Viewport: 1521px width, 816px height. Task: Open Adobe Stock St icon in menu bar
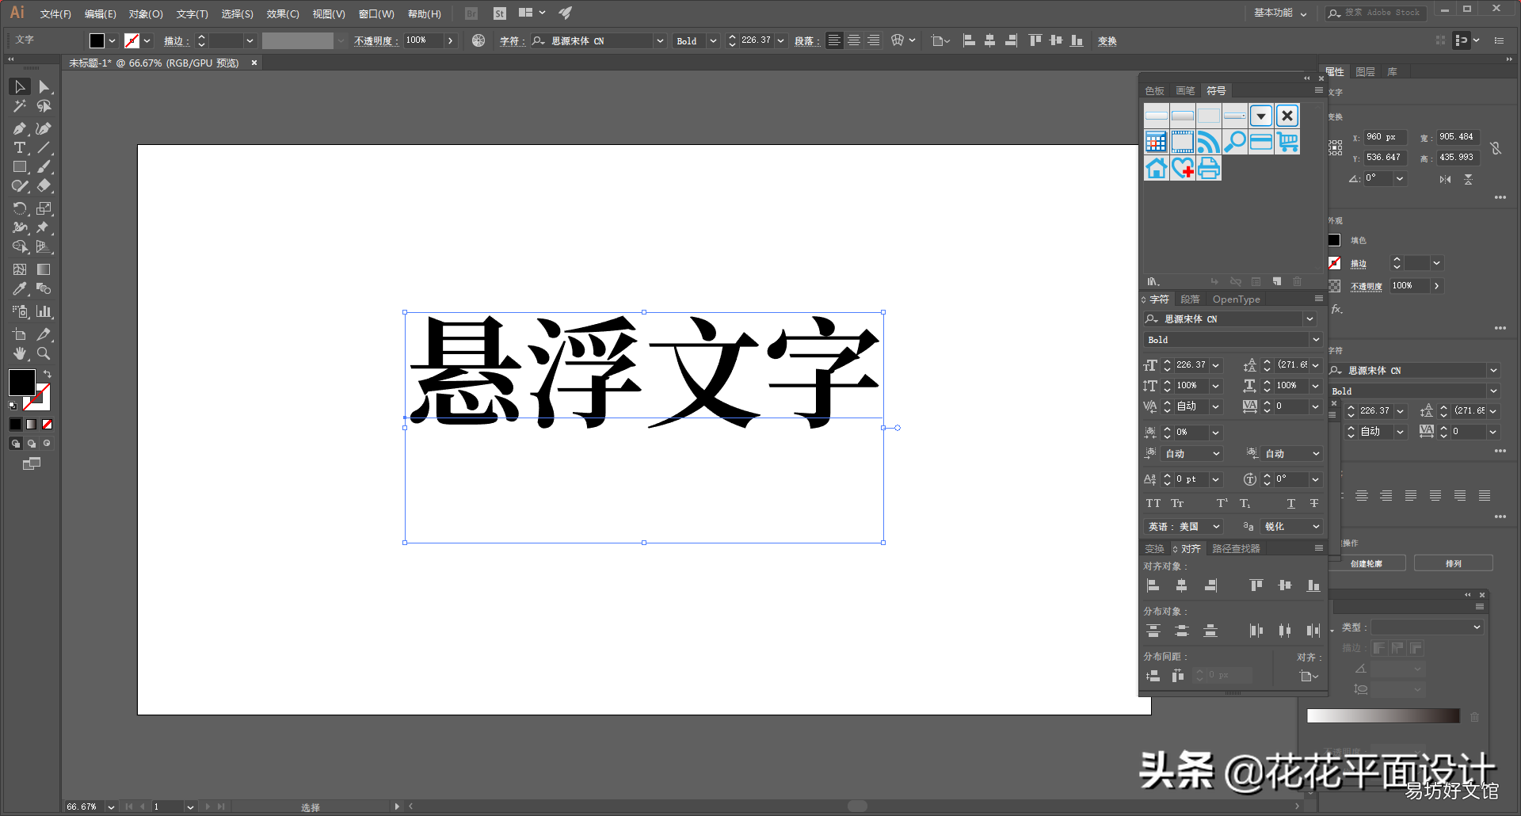pos(499,13)
